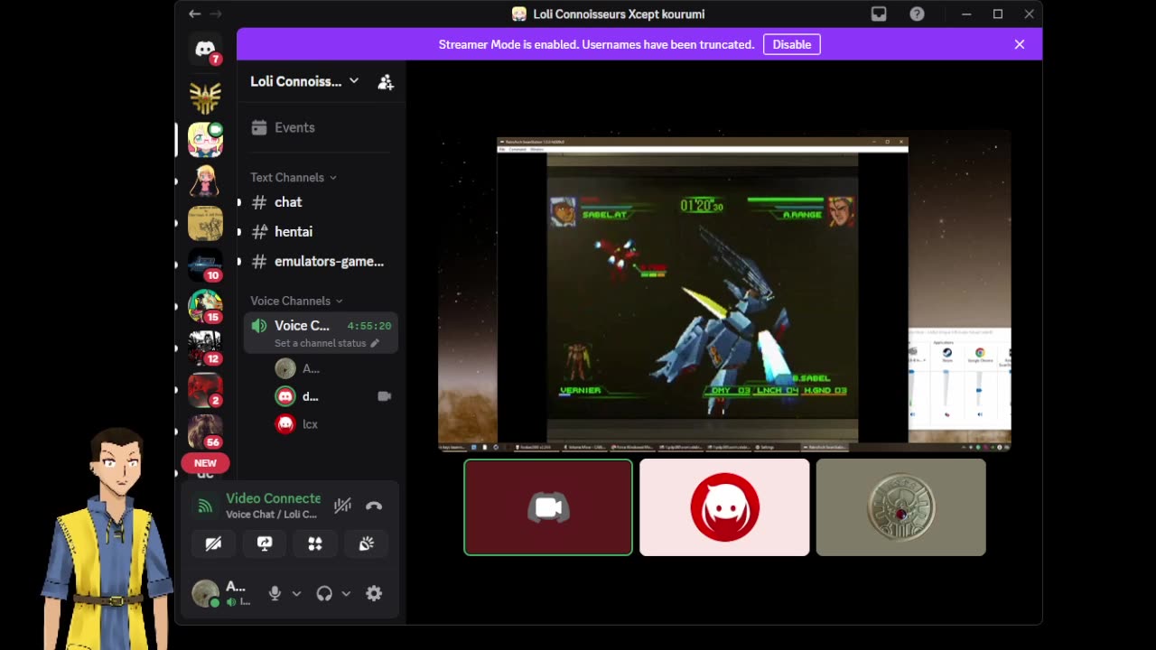
Task: Toggle noise suppression icon
Action: (342, 506)
